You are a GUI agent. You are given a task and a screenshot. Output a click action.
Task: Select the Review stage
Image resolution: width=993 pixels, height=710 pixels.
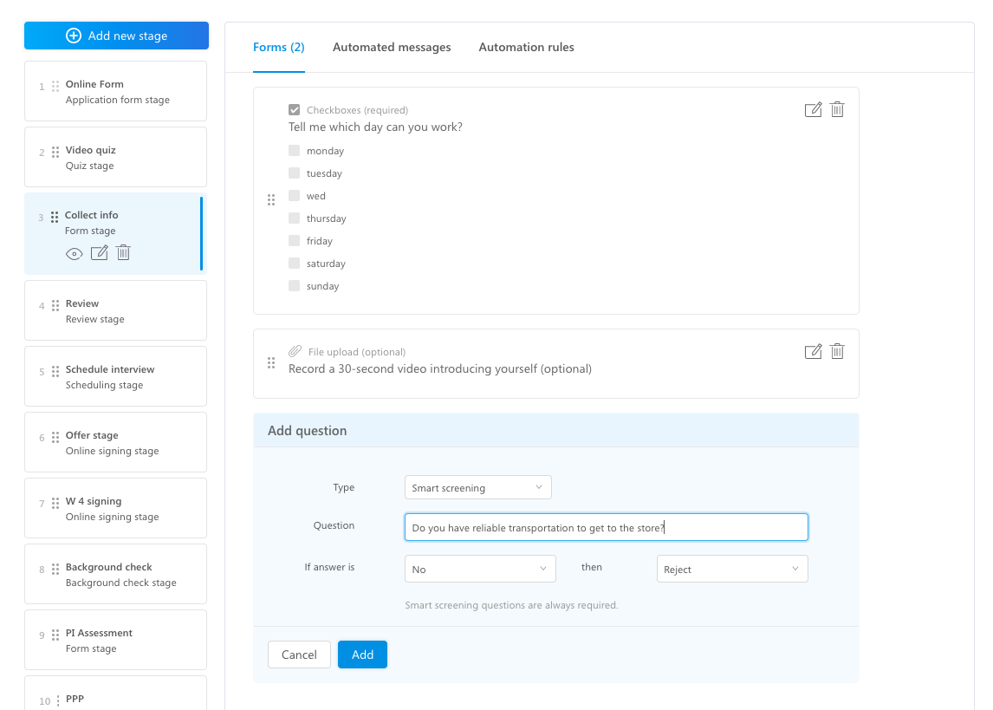pyautogui.click(x=116, y=310)
